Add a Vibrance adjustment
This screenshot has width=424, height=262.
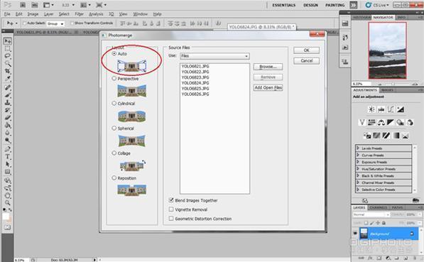point(362,123)
